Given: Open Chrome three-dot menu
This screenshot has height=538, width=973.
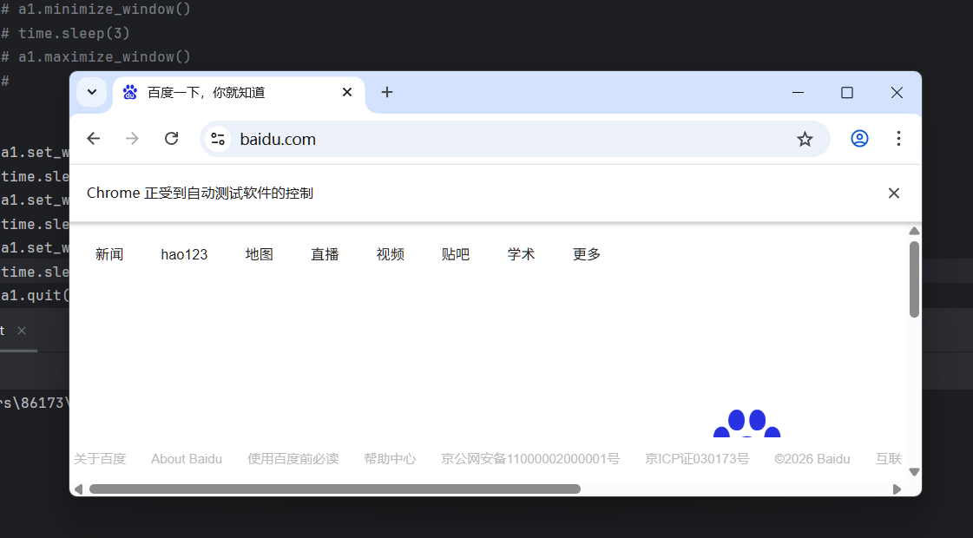Looking at the screenshot, I should [x=898, y=138].
